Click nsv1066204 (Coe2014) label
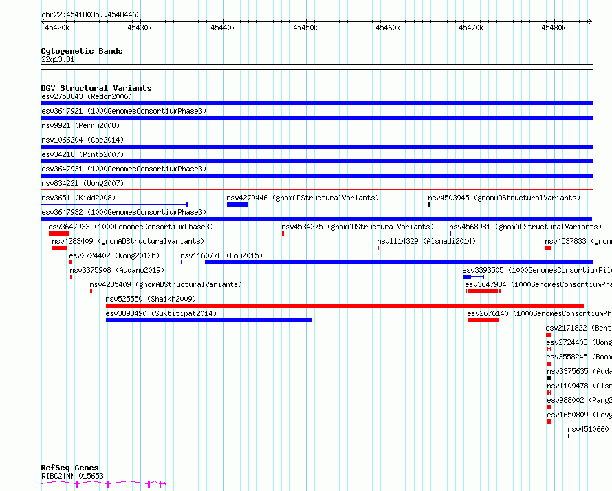The height and width of the screenshot is (491, 612). pos(83,140)
